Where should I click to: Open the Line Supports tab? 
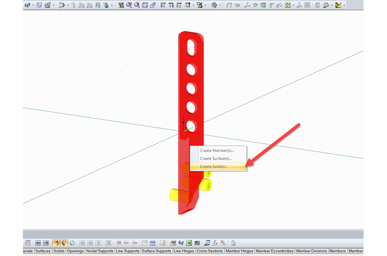[127, 251]
